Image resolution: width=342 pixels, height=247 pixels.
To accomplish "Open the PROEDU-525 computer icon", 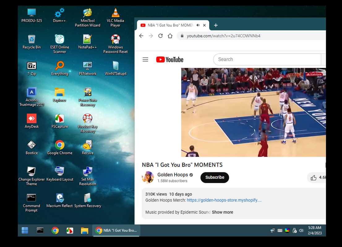I will (32, 15).
